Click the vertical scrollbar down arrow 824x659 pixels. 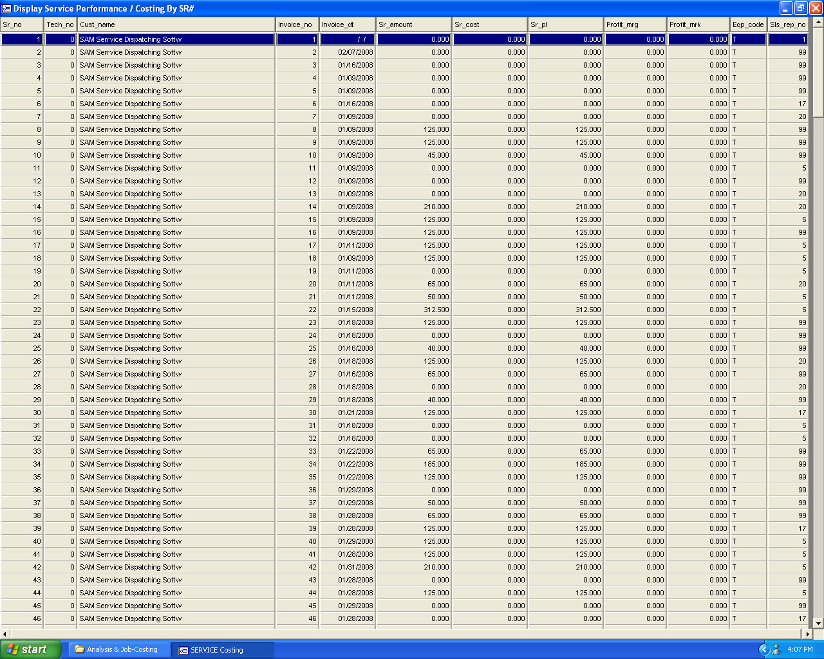pos(818,622)
